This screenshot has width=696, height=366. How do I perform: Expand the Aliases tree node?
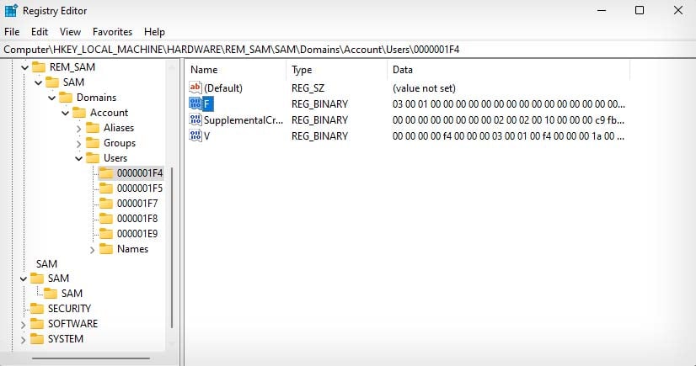tap(78, 129)
